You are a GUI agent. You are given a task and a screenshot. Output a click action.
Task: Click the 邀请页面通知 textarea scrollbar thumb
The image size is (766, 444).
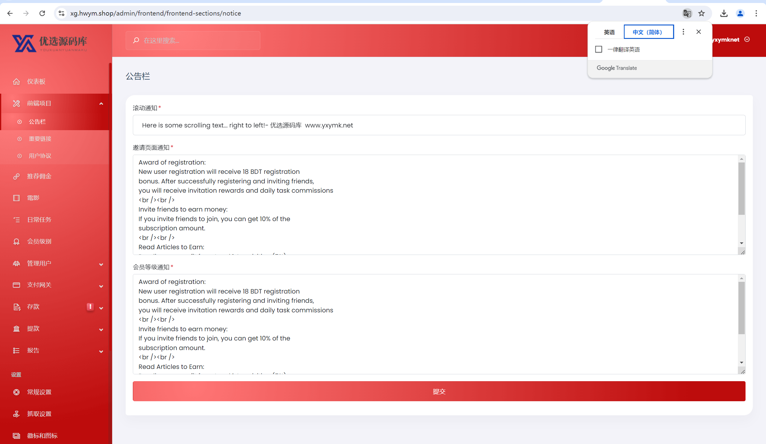tap(742, 189)
